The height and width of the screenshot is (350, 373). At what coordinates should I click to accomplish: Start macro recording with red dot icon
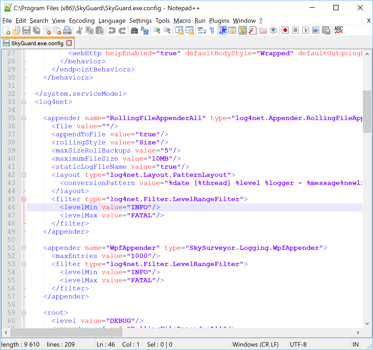[x=285, y=31]
